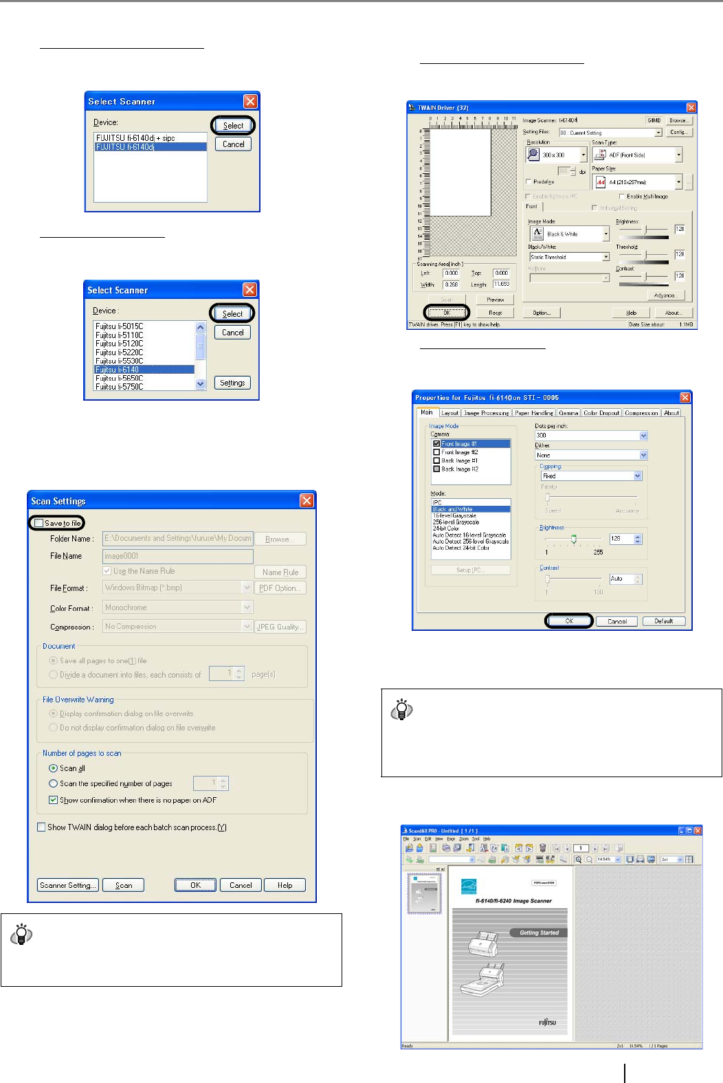The image size is (723, 1083).
Task: Open the 14.54% zoom dropdown in ScandAll PRO
Action: tap(618, 860)
